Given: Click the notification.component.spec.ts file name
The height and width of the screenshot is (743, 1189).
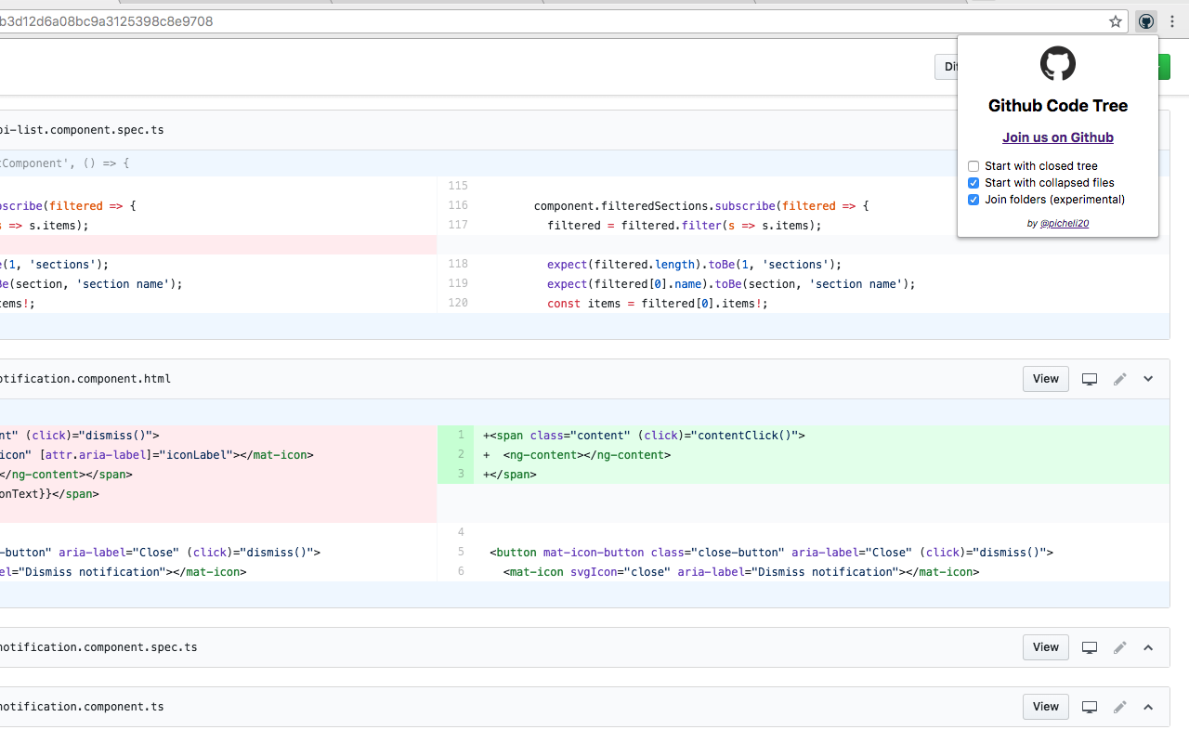Looking at the screenshot, I should [98, 647].
